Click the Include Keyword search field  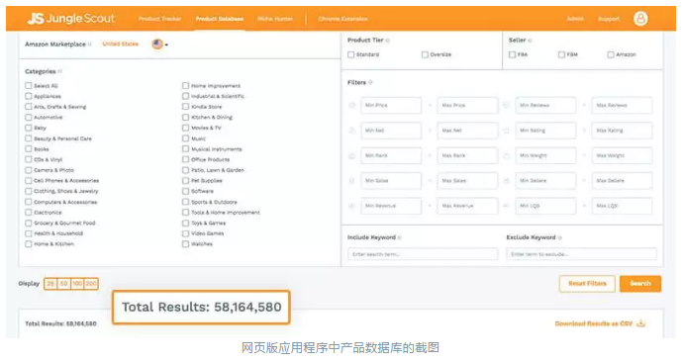pyautogui.click(x=423, y=254)
